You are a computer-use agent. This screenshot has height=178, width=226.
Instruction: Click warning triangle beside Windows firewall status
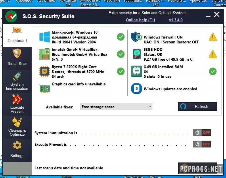(x=213, y=37)
